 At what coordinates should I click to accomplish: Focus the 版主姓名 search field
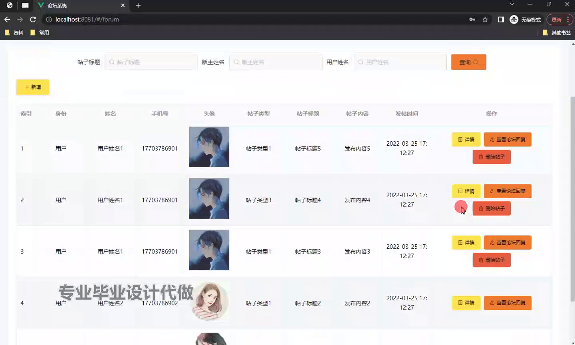(276, 62)
